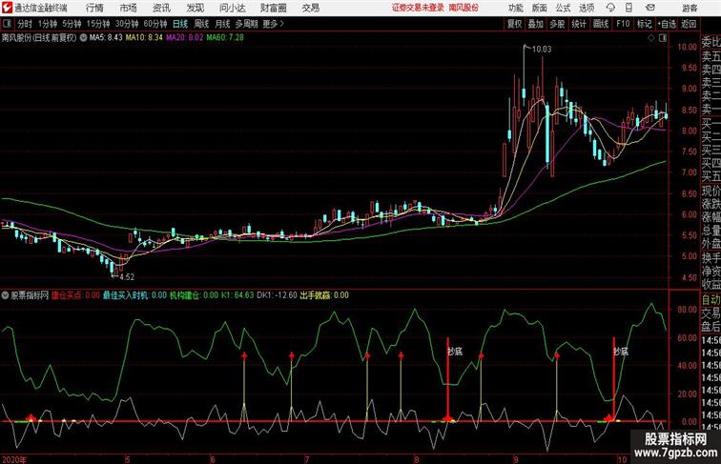
Task: Expand the 更多 period options
Action: tap(273, 24)
